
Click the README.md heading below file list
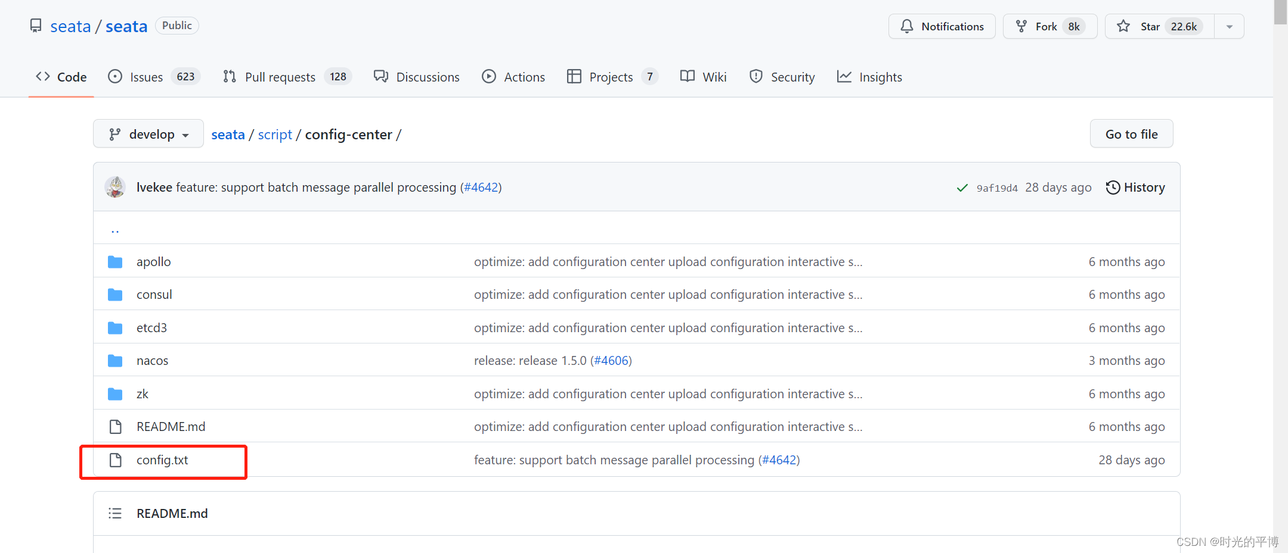tap(172, 513)
